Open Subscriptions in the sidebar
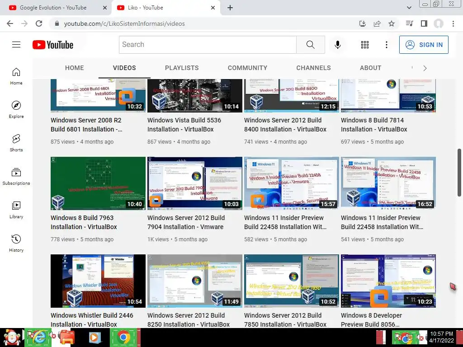This screenshot has width=463, height=347. (16, 177)
